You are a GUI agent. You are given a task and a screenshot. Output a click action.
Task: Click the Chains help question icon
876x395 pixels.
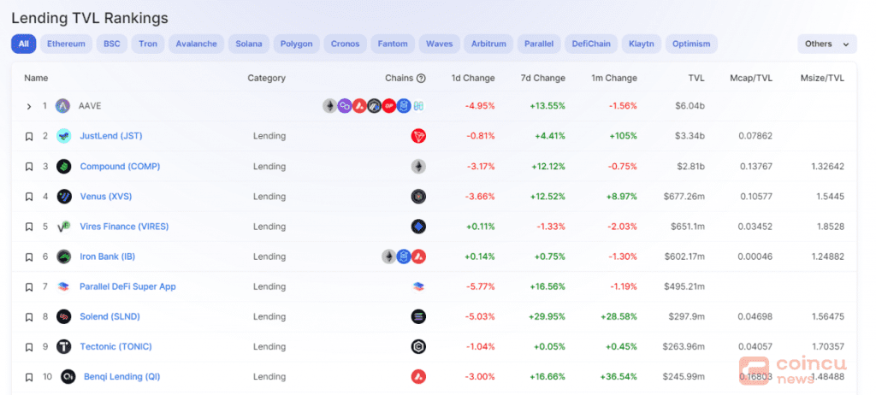click(421, 78)
